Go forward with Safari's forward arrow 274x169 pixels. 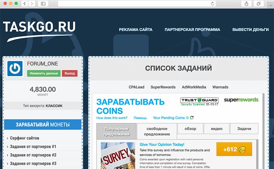32,4
